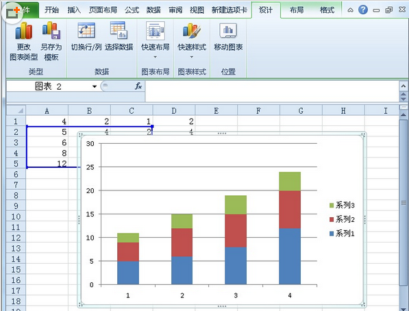Click cell A5 containing 12
The height and width of the screenshot is (311, 409).
tap(47, 164)
